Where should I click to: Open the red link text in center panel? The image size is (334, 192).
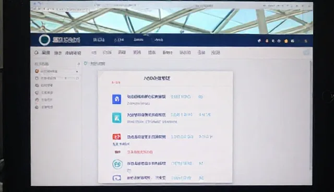[x=140, y=152]
